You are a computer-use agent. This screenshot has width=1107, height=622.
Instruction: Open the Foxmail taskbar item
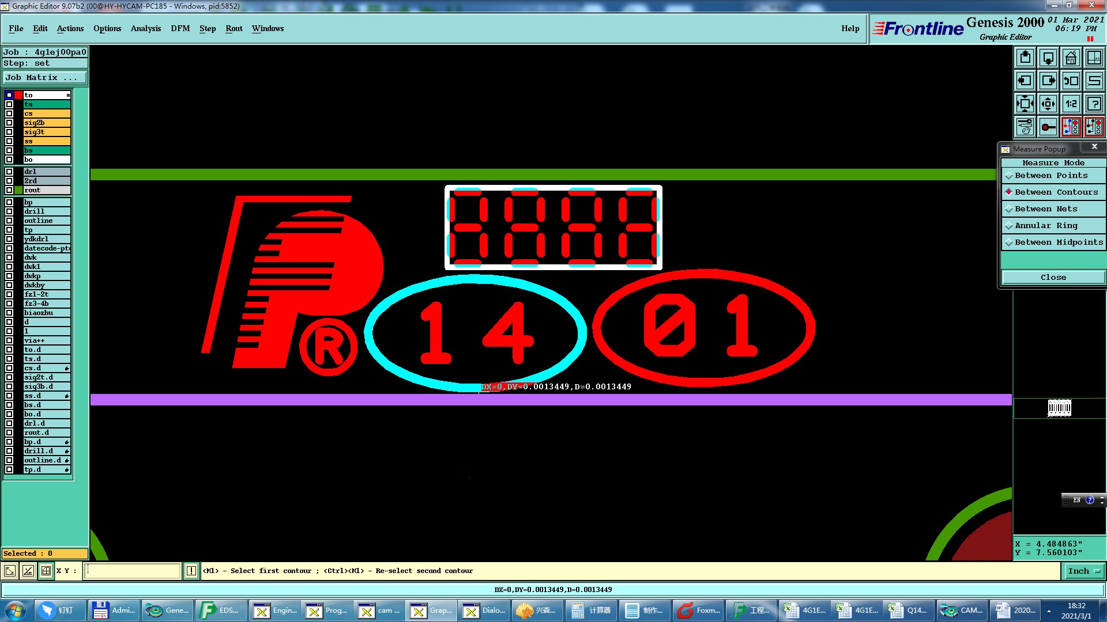(699, 610)
